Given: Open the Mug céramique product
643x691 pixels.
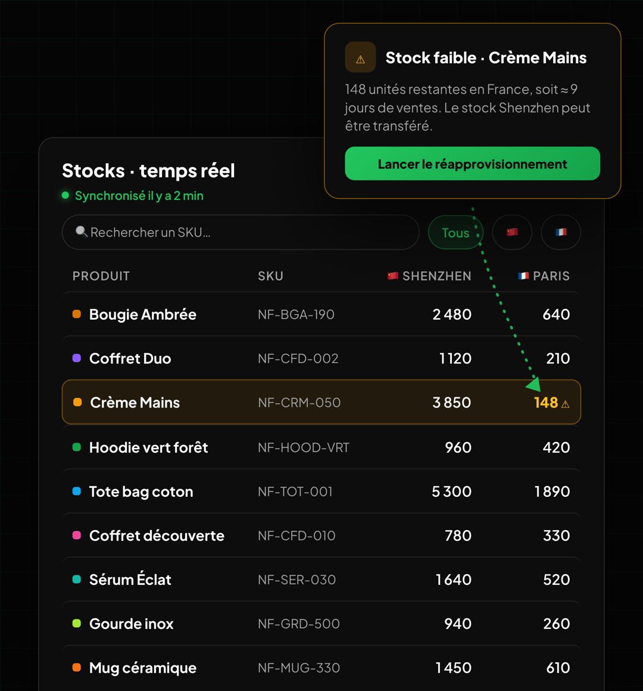Looking at the screenshot, I should pos(143,668).
